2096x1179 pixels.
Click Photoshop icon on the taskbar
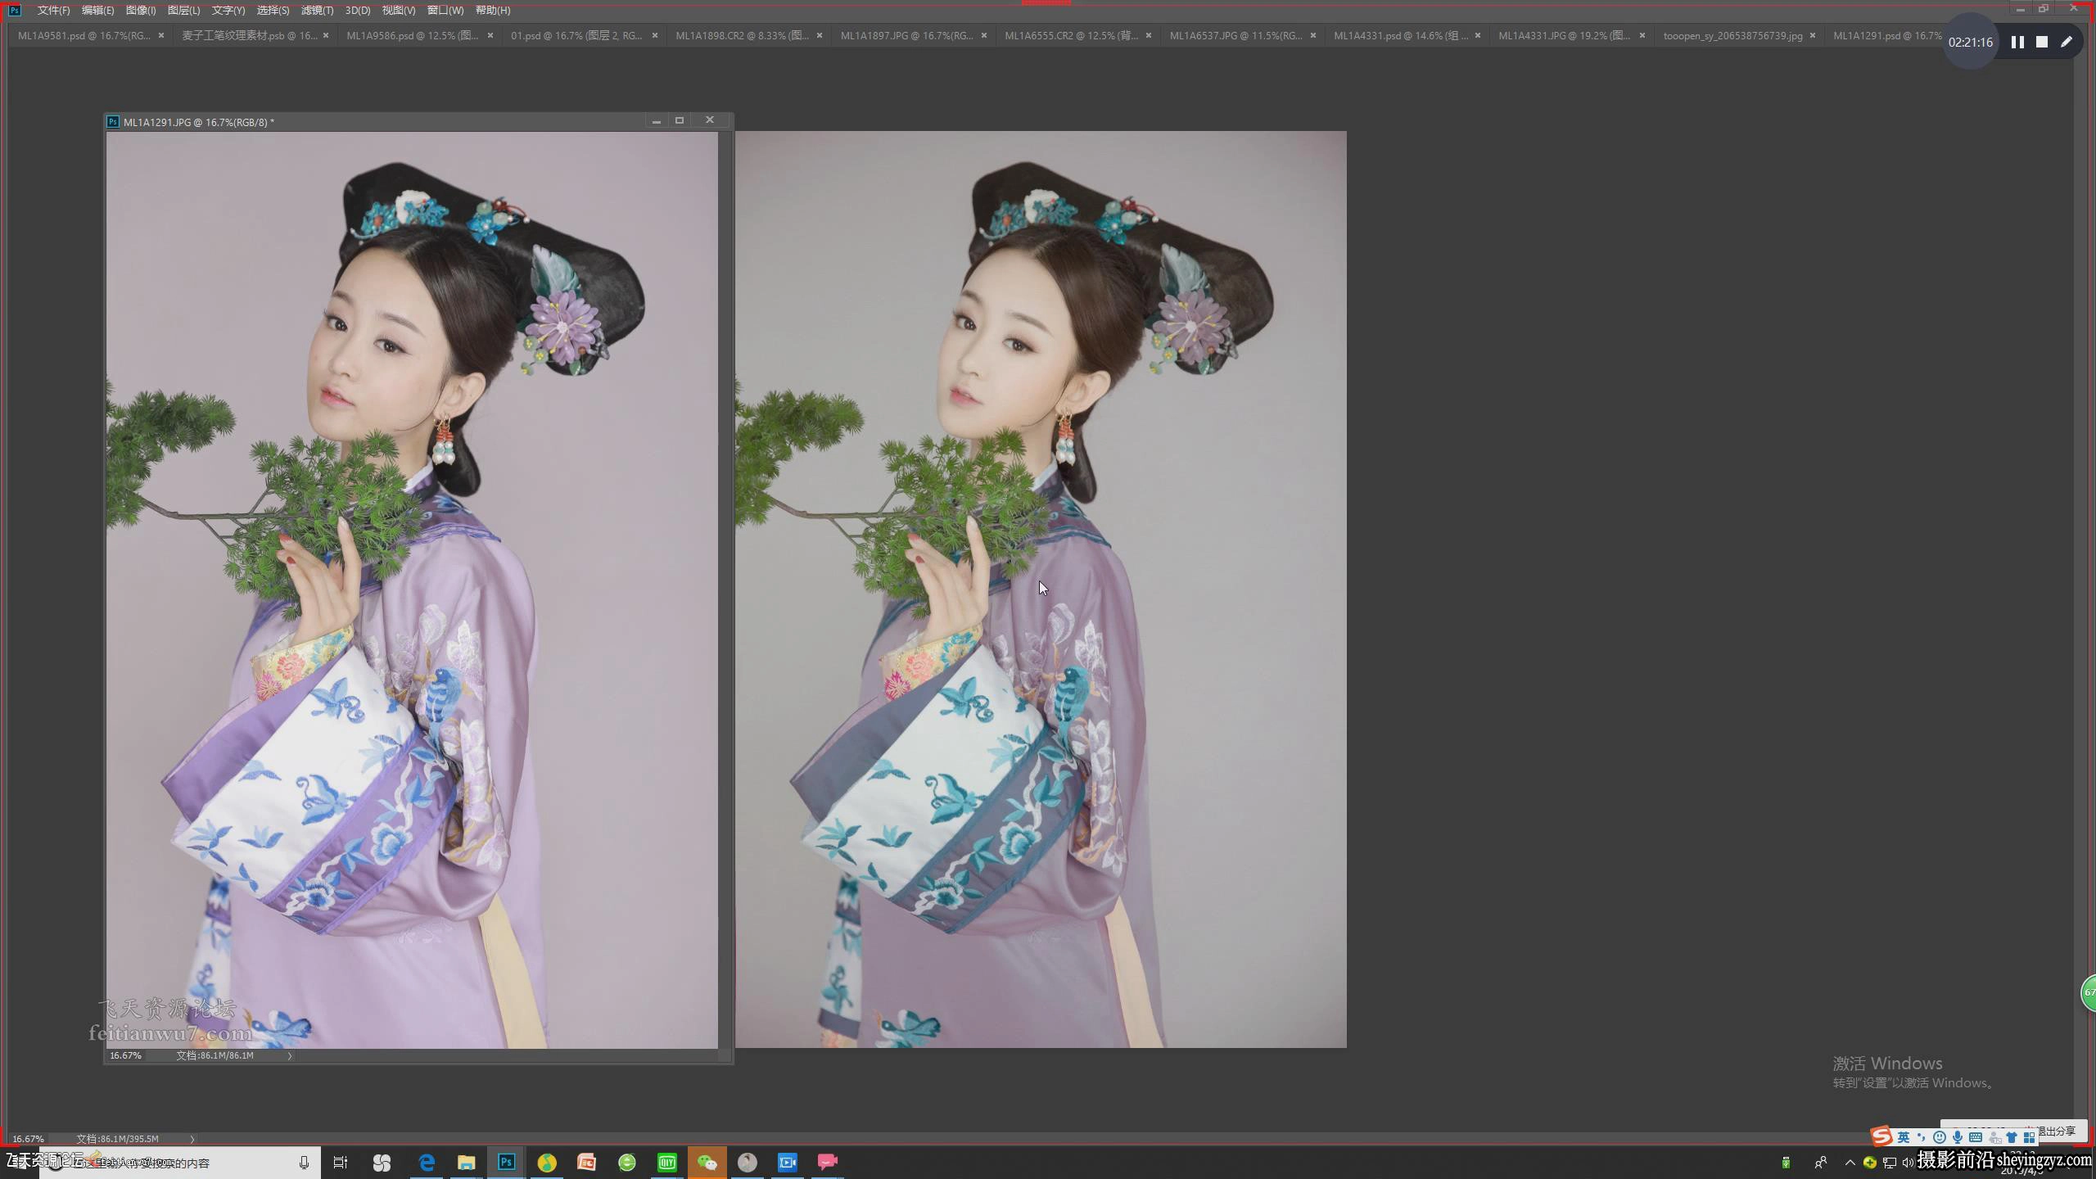point(507,1163)
